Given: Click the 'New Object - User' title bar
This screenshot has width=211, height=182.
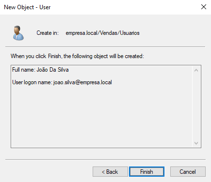Looking at the screenshot, I should (x=27, y=7).
